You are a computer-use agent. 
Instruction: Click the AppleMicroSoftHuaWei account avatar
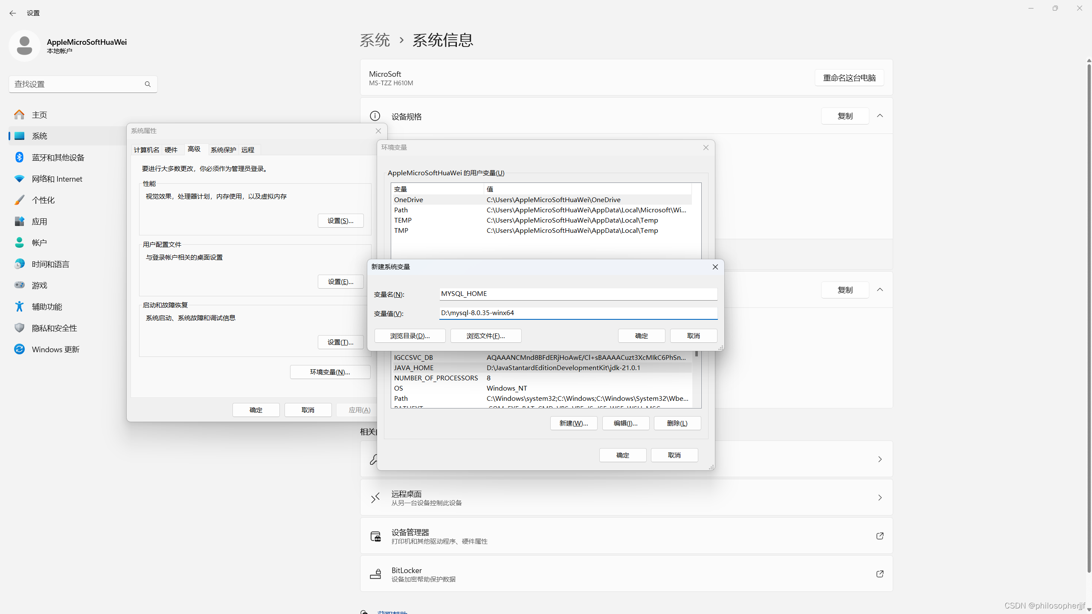click(24, 46)
